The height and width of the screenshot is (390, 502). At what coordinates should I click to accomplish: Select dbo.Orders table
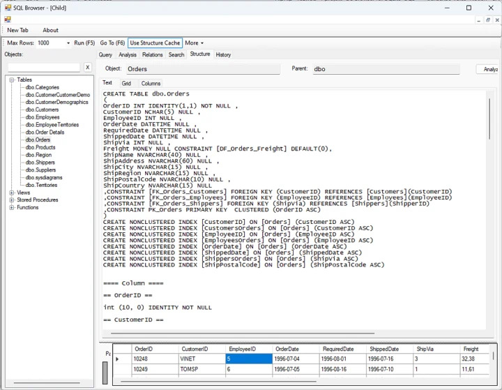pos(38,140)
